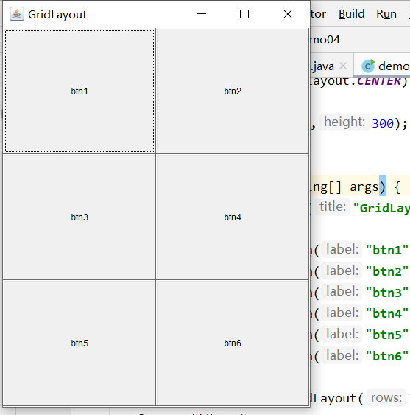
Task: Click the title parameter hint
Action: 332,206
